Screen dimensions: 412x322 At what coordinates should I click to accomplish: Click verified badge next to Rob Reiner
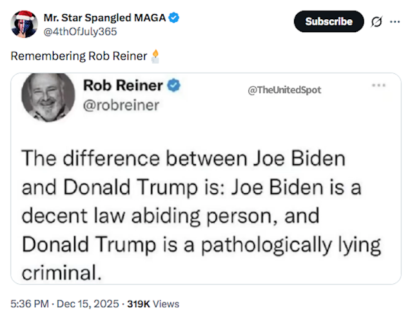174,86
